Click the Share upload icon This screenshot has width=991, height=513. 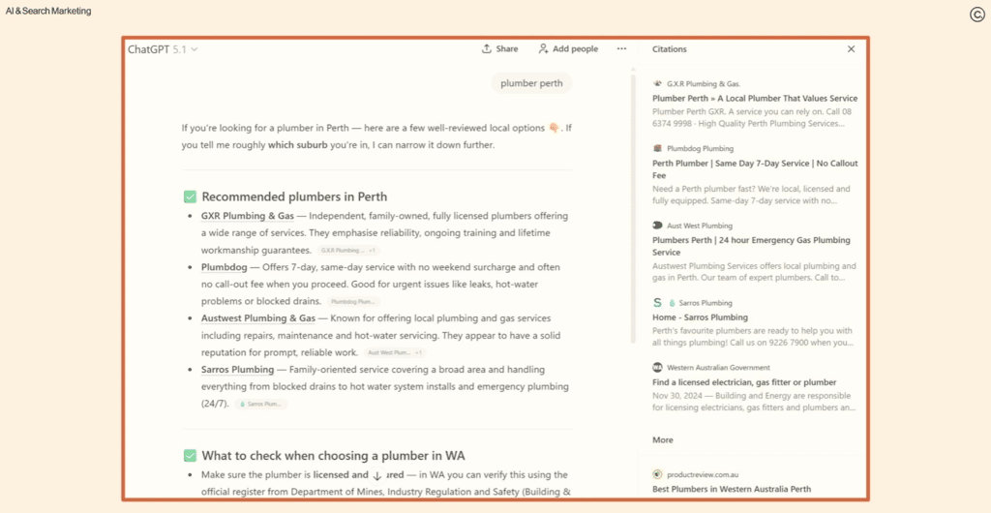tap(487, 48)
